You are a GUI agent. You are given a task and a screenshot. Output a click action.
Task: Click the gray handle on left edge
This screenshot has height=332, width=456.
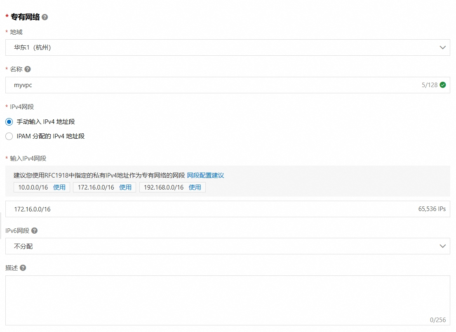click(x=1, y=225)
